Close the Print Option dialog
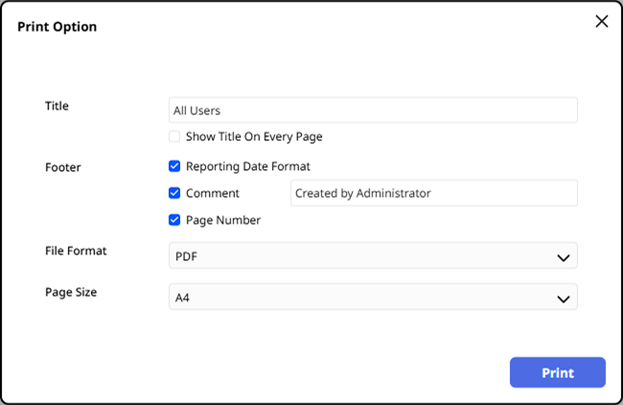The image size is (623, 405). 601,22
